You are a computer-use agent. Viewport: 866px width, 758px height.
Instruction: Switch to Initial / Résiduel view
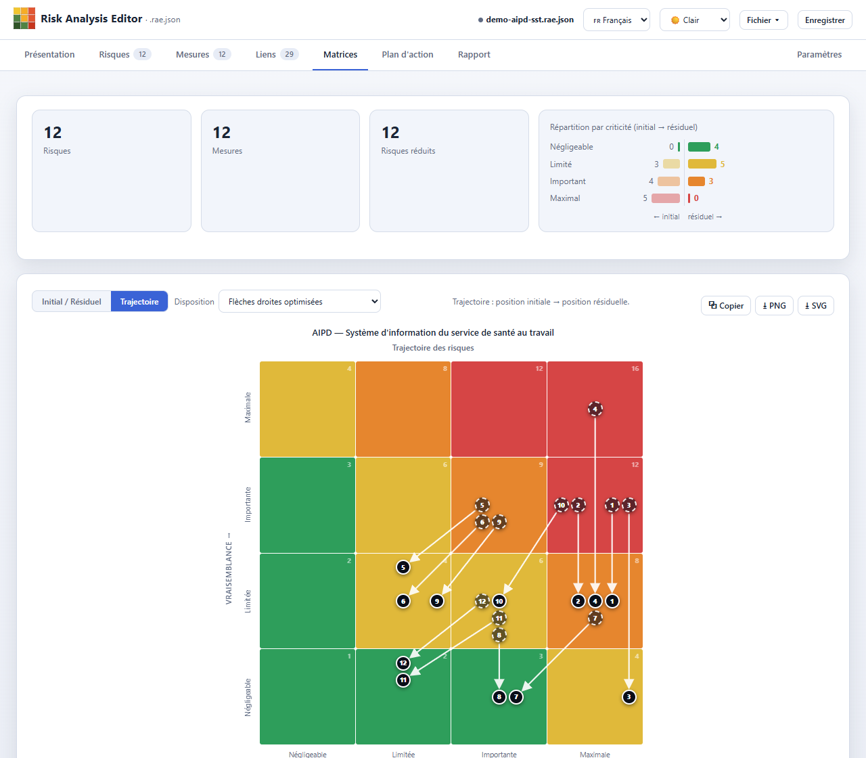(x=72, y=302)
